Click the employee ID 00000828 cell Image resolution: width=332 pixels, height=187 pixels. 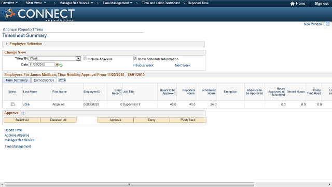tap(91, 104)
